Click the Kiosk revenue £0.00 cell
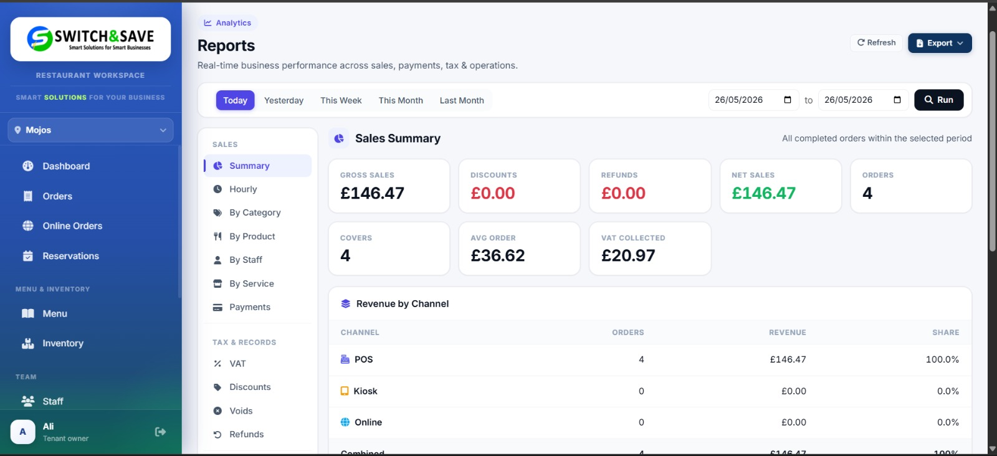 pyautogui.click(x=794, y=391)
